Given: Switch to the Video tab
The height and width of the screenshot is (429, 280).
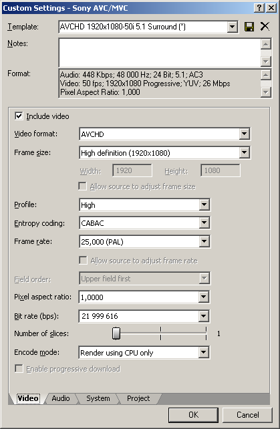Looking at the screenshot, I should [28, 398].
